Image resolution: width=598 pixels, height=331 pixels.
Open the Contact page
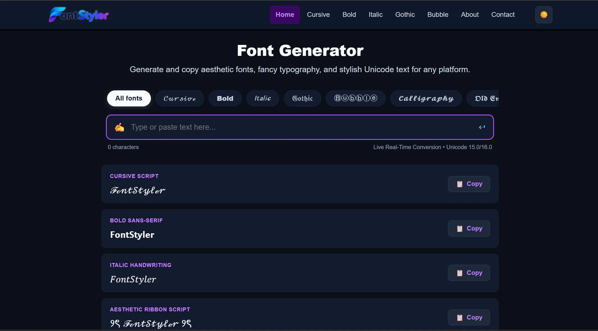pyautogui.click(x=503, y=15)
